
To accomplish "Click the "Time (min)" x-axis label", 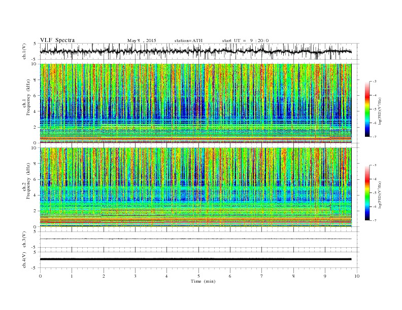I will 203,281.
